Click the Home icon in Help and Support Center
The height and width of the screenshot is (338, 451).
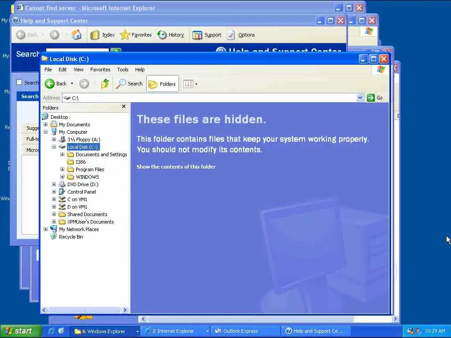pyautogui.click(x=76, y=35)
